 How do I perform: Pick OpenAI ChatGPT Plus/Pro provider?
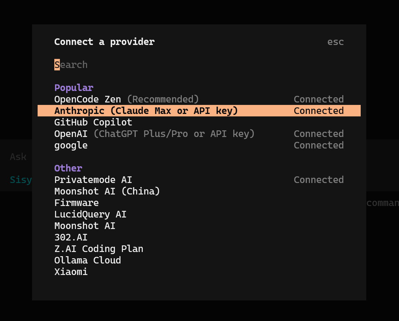pos(199,133)
